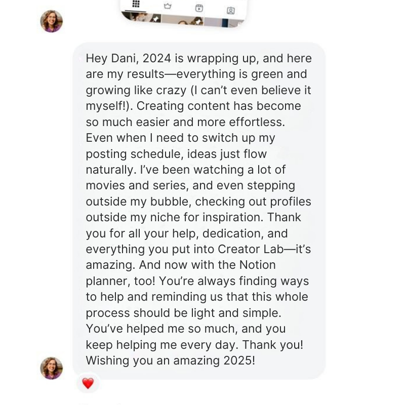Switch to the Reels tab icon
The width and height of the screenshot is (405, 405).
pyautogui.click(x=199, y=8)
